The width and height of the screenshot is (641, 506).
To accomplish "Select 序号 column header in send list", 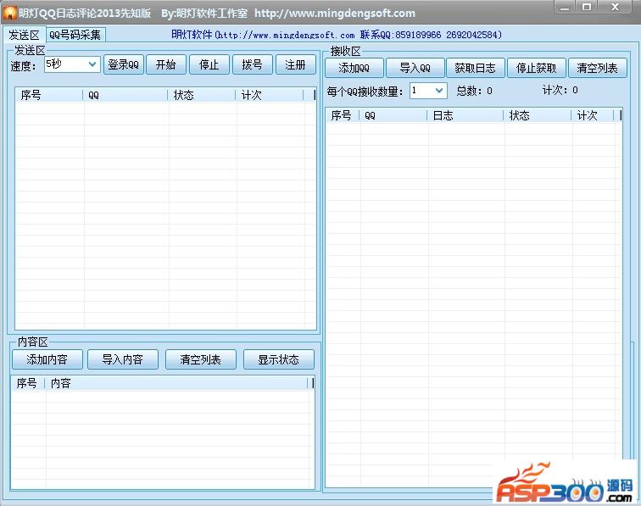I will [49, 95].
